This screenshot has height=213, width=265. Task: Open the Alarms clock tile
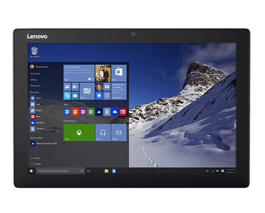click(107, 95)
